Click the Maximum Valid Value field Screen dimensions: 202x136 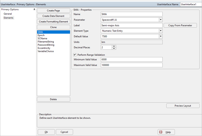(x=132, y=65)
